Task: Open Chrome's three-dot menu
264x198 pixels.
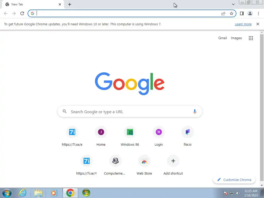Action: [258, 13]
